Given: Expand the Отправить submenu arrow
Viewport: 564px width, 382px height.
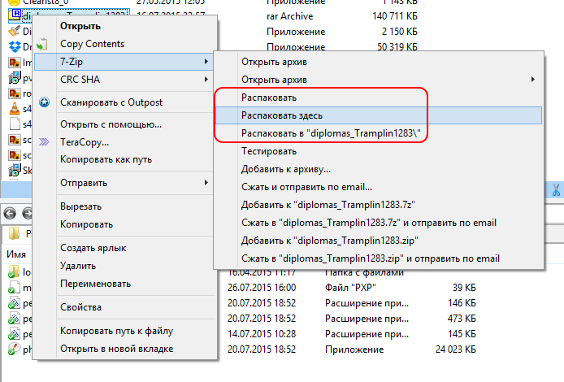Looking at the screenshot, I should pyautogui.click(x=206, y=183).
